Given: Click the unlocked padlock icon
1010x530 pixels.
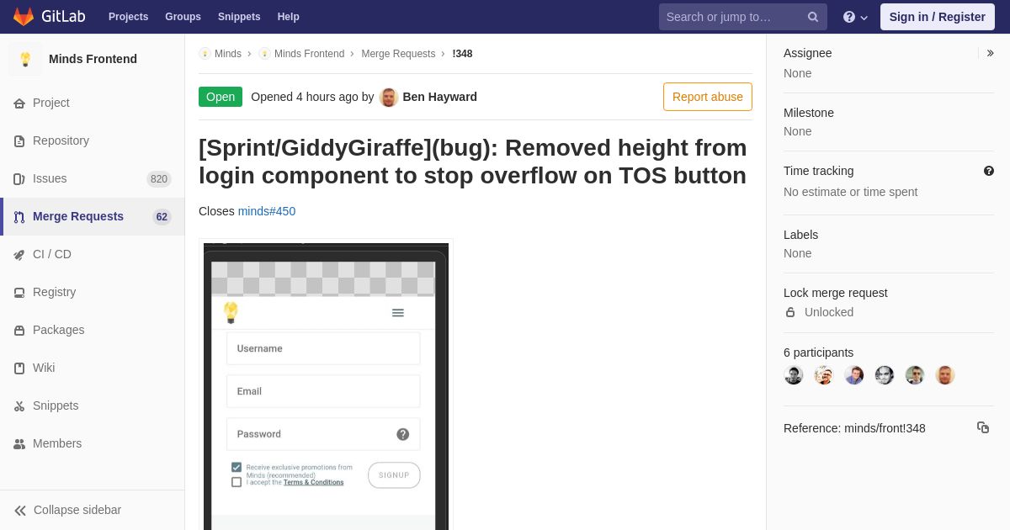Looking at the screenshot, I should [x=790, y=312].
